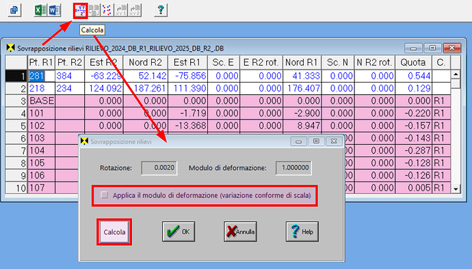Open help via the question mark toolbar icon
472x269 pixels.
161,10
